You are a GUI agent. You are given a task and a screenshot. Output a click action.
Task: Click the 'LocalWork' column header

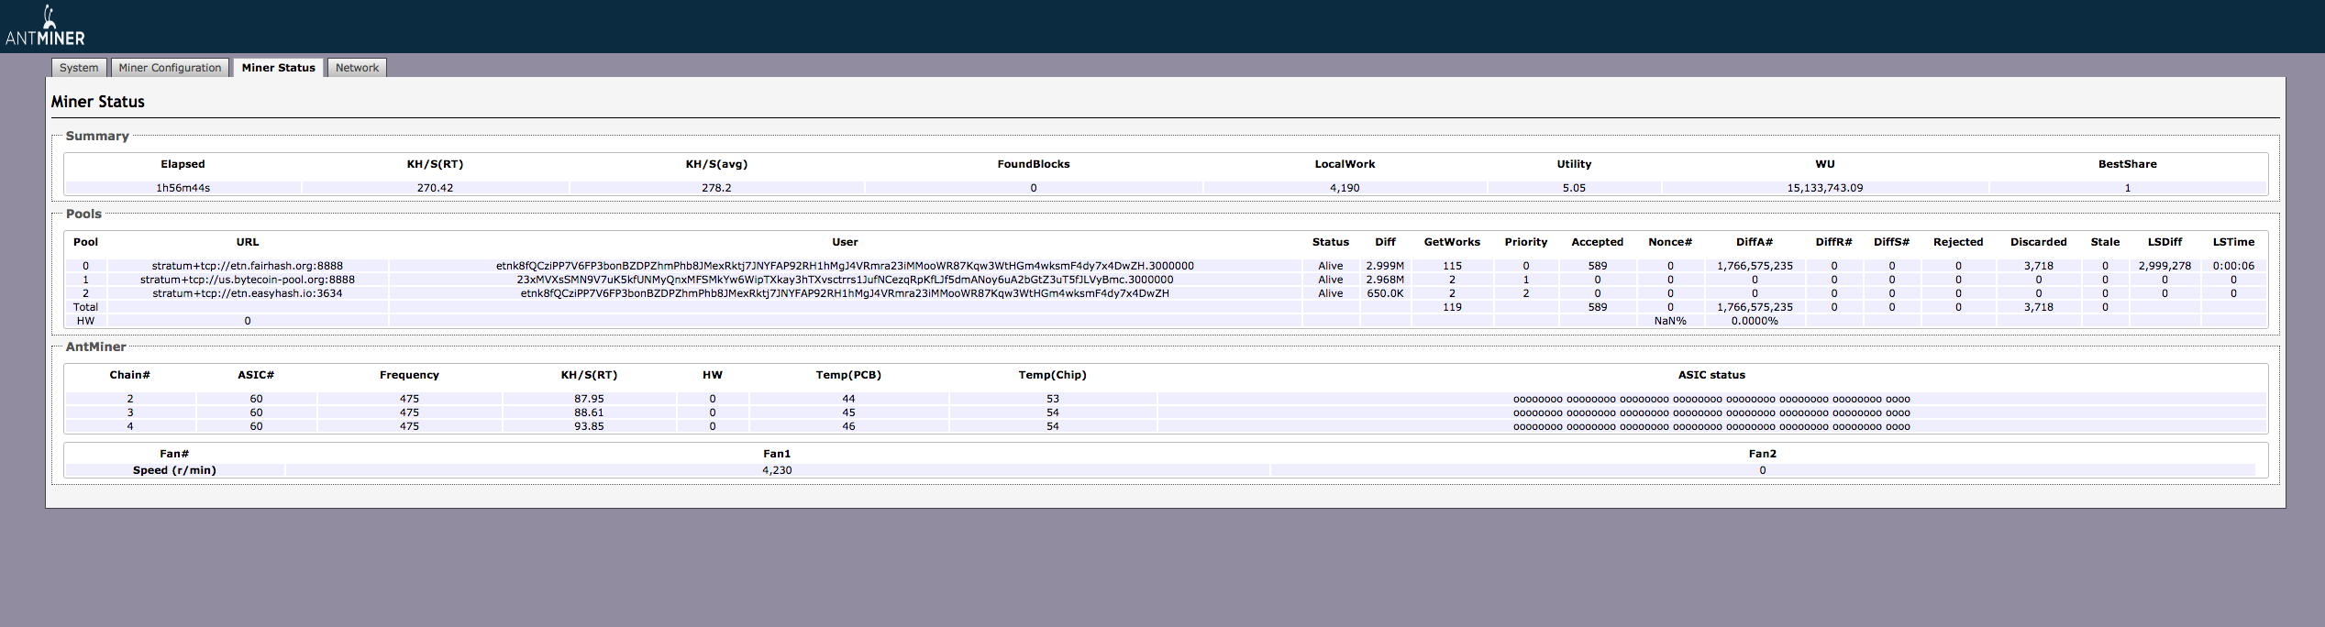click(1345, 164)
